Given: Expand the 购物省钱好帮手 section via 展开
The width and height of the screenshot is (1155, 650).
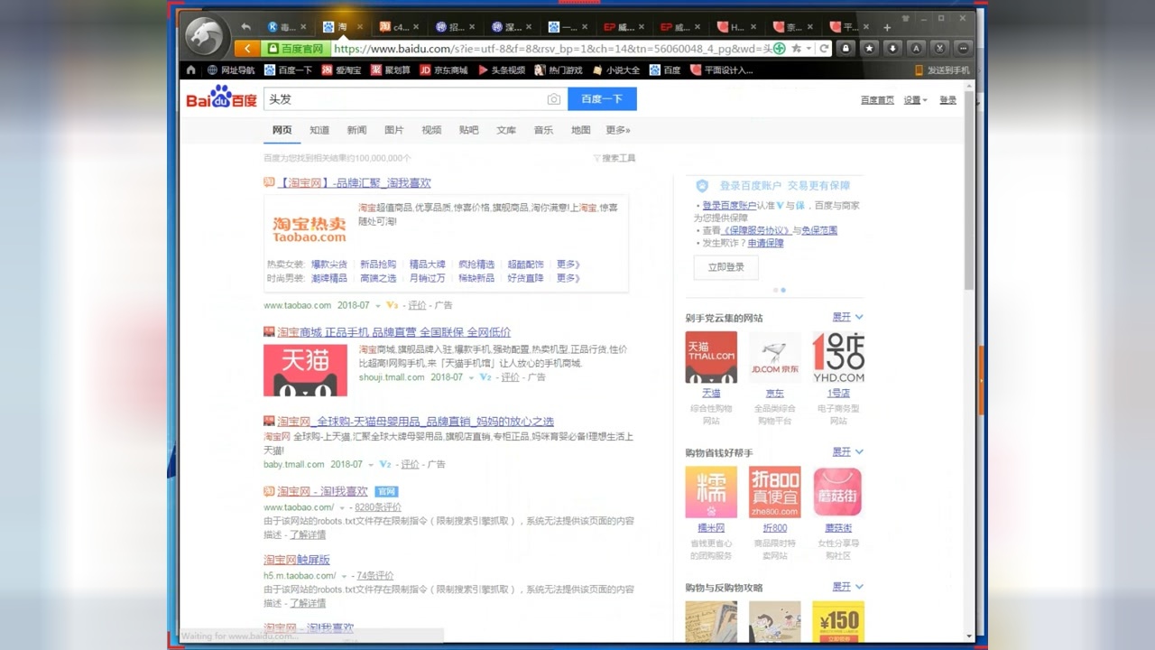Looking at the screenshot, I should point(847,452).
